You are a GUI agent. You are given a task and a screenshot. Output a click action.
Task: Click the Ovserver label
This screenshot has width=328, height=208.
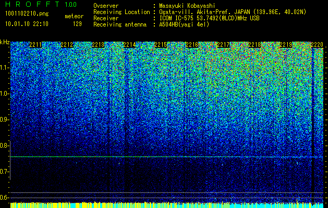106,6
